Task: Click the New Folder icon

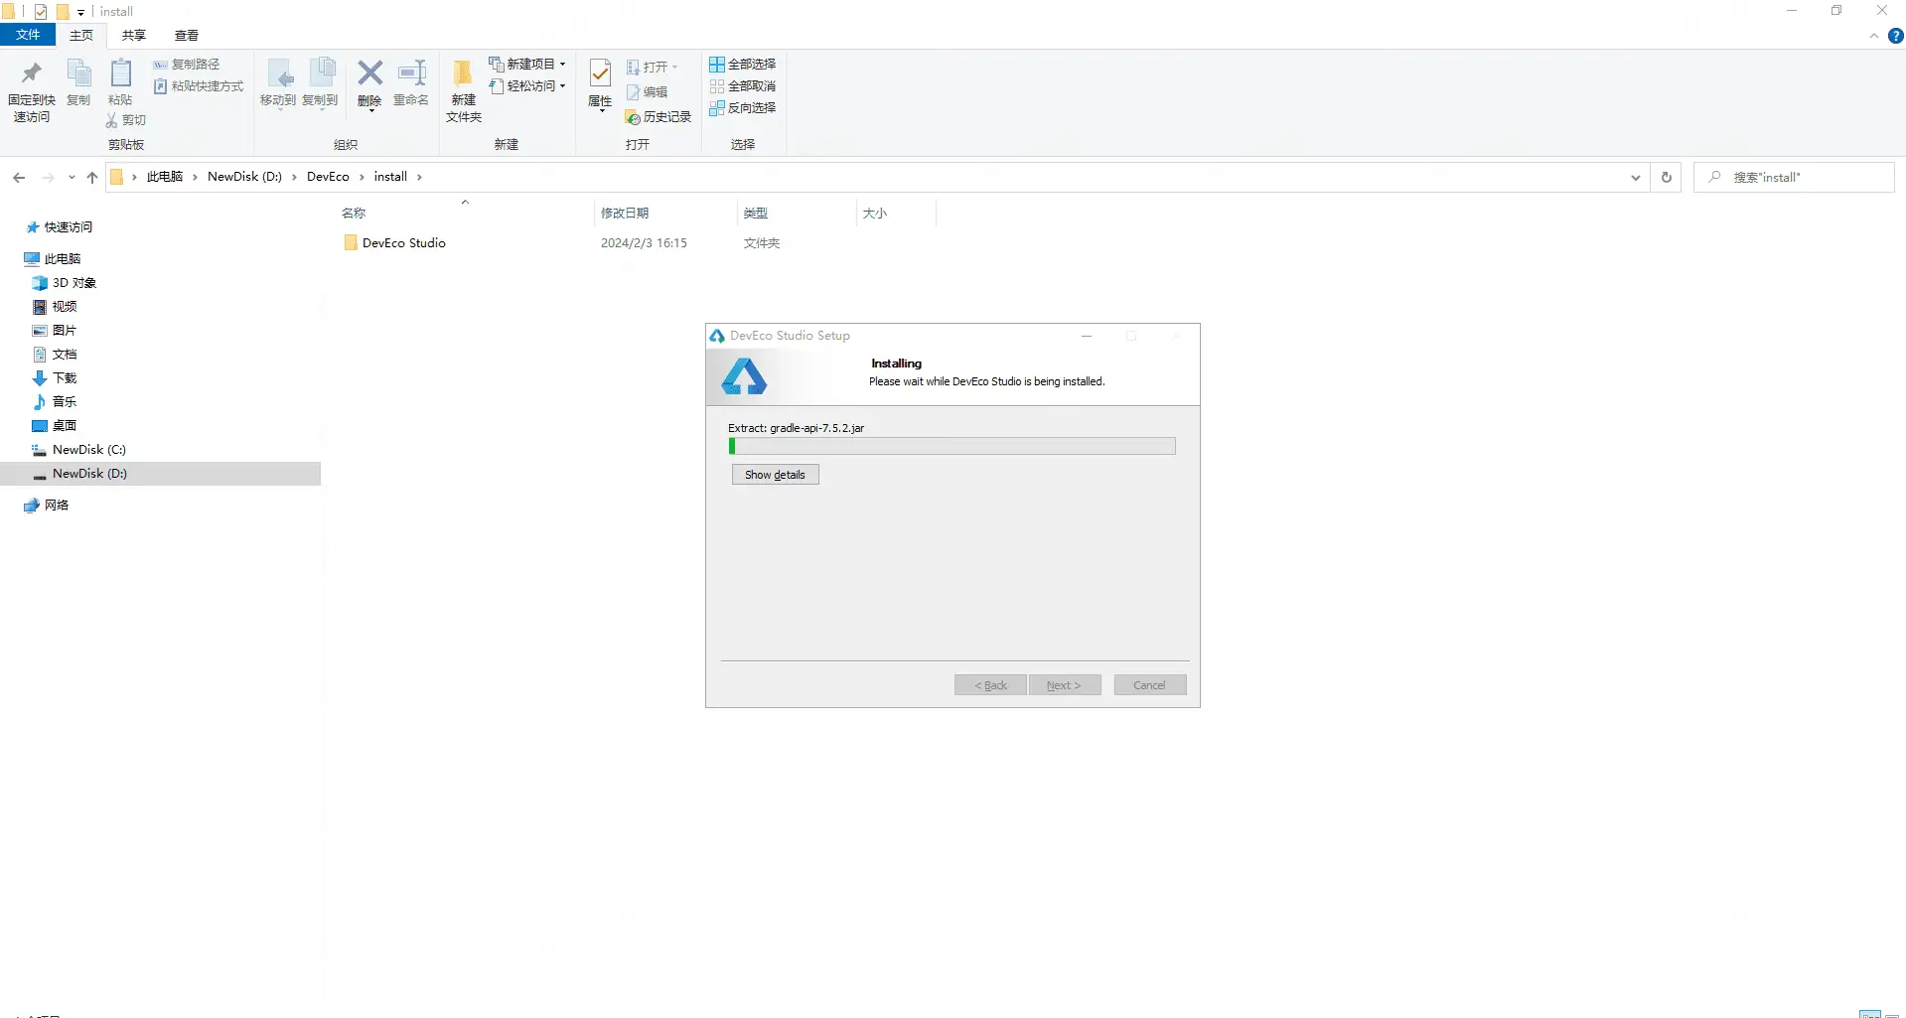Action: click(463, 75)
